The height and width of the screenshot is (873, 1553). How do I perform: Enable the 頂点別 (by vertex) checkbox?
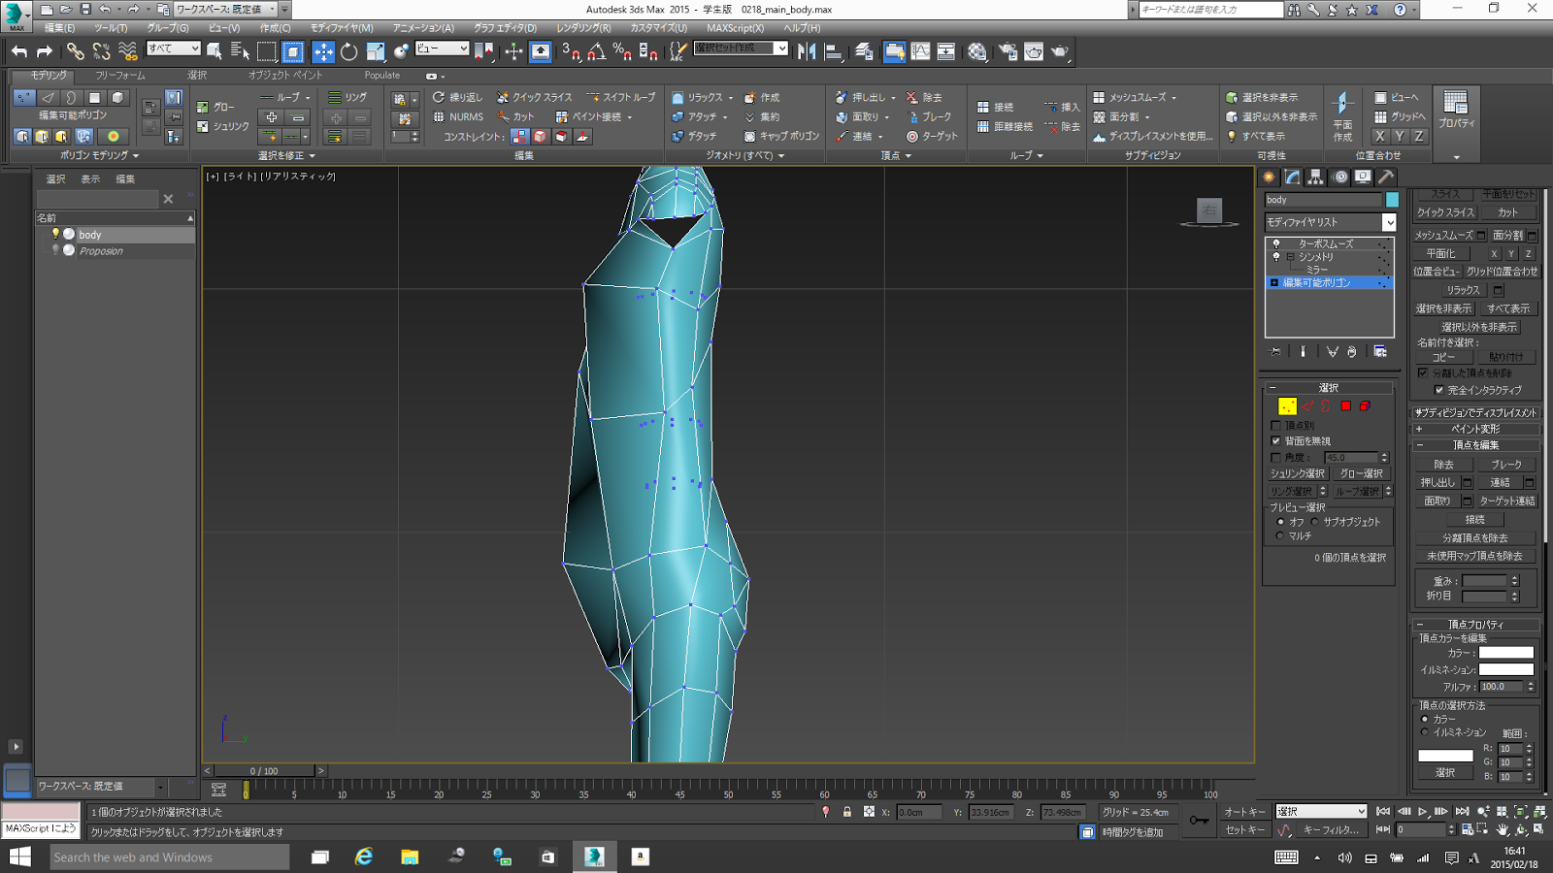click(x=1276, y=426)
